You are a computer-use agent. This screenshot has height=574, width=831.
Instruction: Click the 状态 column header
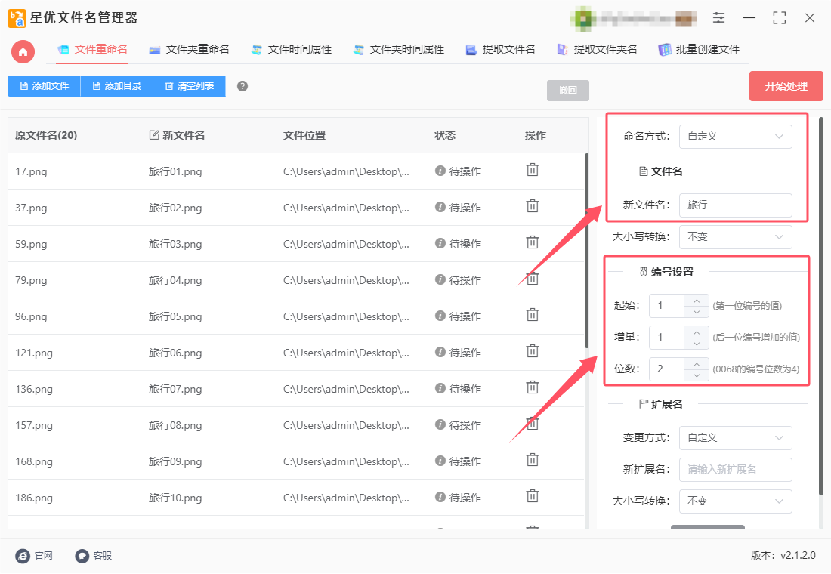445,135
